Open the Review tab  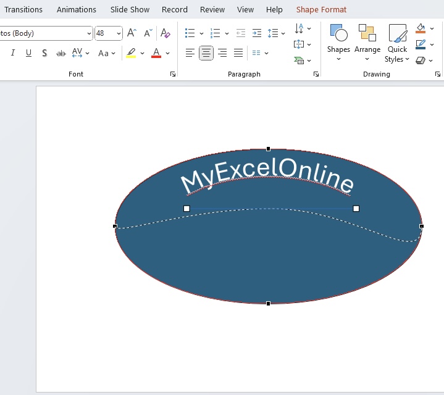click(212, 10)
